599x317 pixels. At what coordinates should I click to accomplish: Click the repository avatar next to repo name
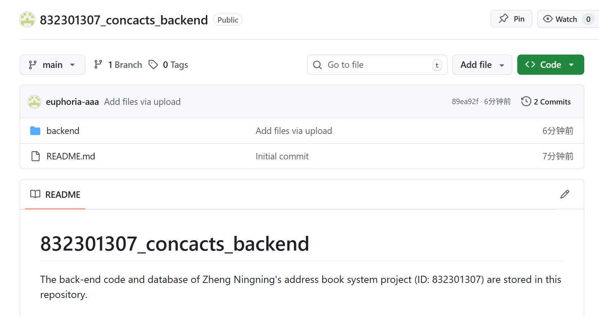point(27,19)
